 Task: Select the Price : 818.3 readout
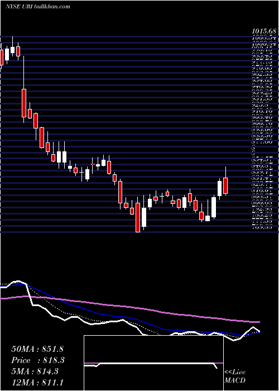tap(38, 360)
